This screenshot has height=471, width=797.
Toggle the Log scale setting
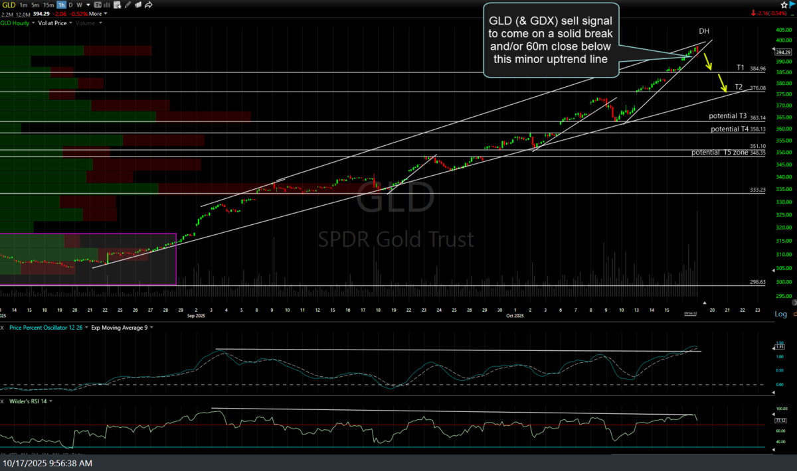tap(780, 314)
